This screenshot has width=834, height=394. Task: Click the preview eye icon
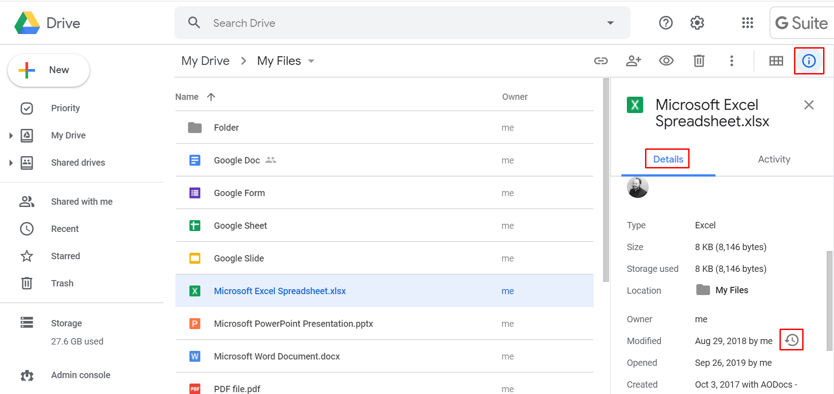pyautogui.click(x=666, y=61)
